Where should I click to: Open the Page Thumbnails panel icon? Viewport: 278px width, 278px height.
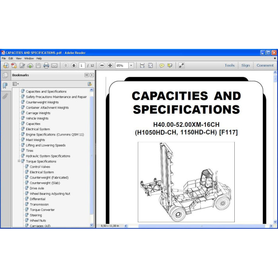[x=5, y=75]
